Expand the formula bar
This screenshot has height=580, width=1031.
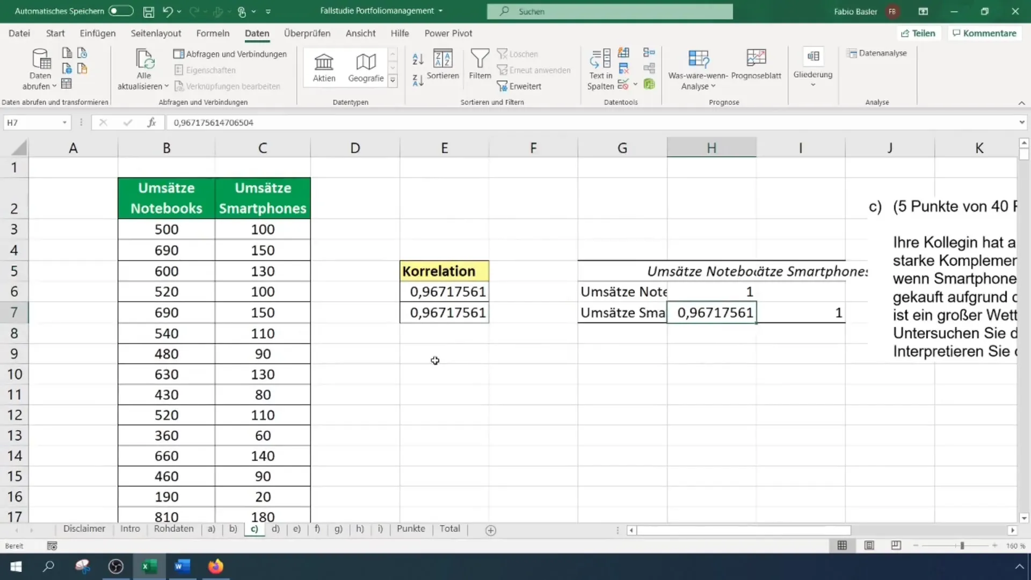1021,122
